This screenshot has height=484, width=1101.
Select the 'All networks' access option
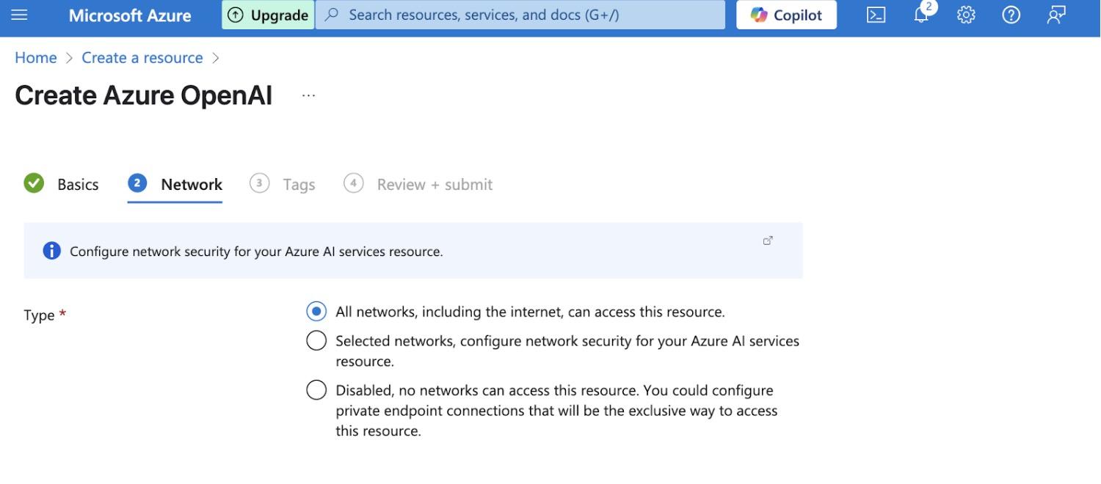click(x=316, y=311)
